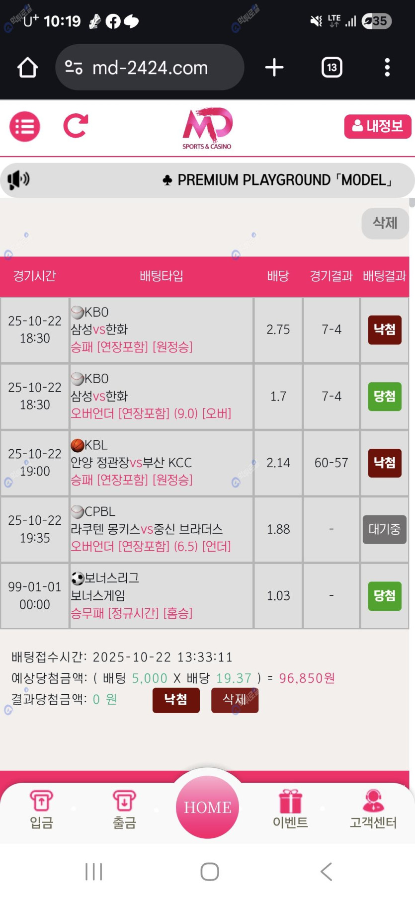Image resolution: width=415 pixels, height=899 pixels.
Task: Open the pink hamburger list menu
Action: [x=24, y=127]
